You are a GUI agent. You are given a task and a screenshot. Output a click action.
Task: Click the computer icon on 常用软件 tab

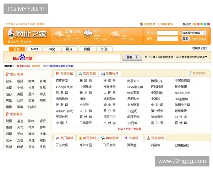(103, 74)
